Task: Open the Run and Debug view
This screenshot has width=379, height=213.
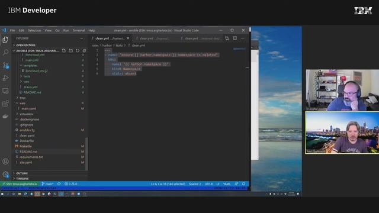Action: coord(5,78)
